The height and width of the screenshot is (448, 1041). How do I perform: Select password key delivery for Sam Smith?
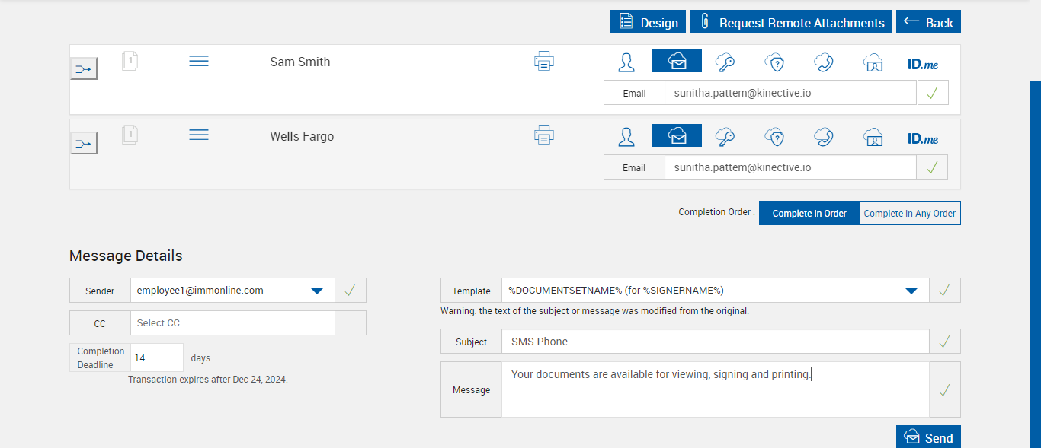click(x=725, y=62)
